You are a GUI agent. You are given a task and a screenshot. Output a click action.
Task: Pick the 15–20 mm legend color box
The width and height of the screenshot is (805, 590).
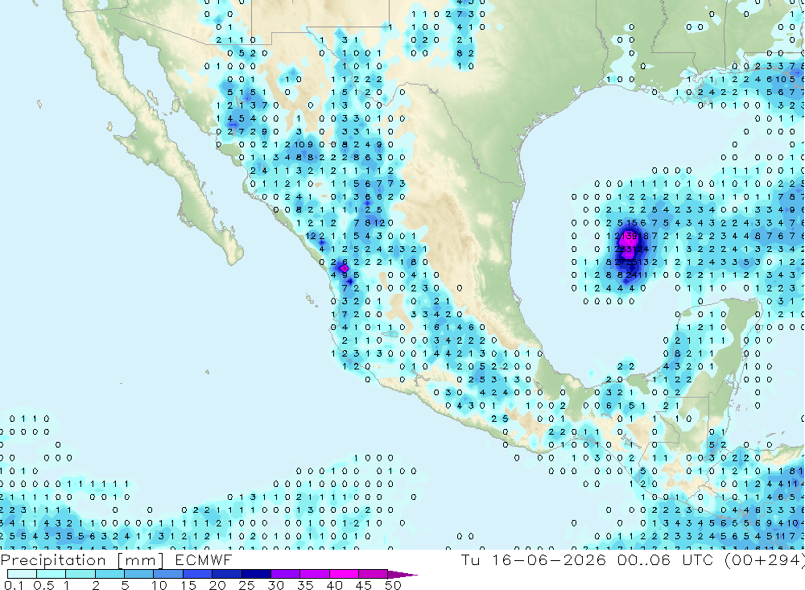coord(197,574)
